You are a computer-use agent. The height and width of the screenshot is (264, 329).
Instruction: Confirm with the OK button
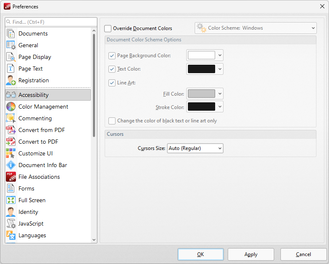200,254
